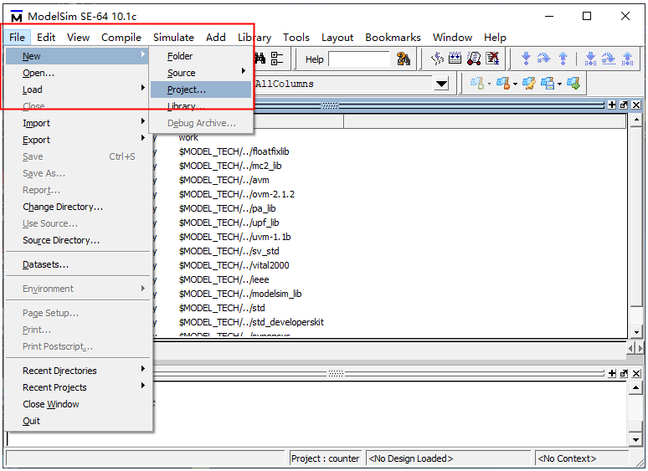Click the green arrow layout icon
Screen dimensions: 648x471
pos(573,84)
